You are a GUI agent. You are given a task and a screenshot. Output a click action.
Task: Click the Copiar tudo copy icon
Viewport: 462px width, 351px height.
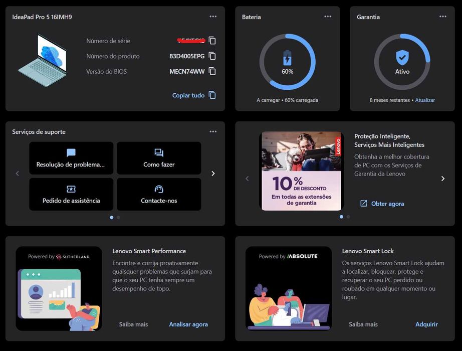[212, 95]
